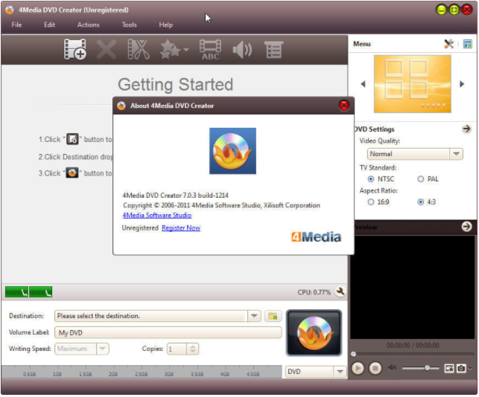Click the DVD Creator logo in About dialog
Screen dimensions: 479x397
click(232, 151)
